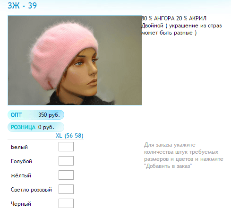Click the Белый color label
The width and height of the screenshot is (231, 210).
19,147
